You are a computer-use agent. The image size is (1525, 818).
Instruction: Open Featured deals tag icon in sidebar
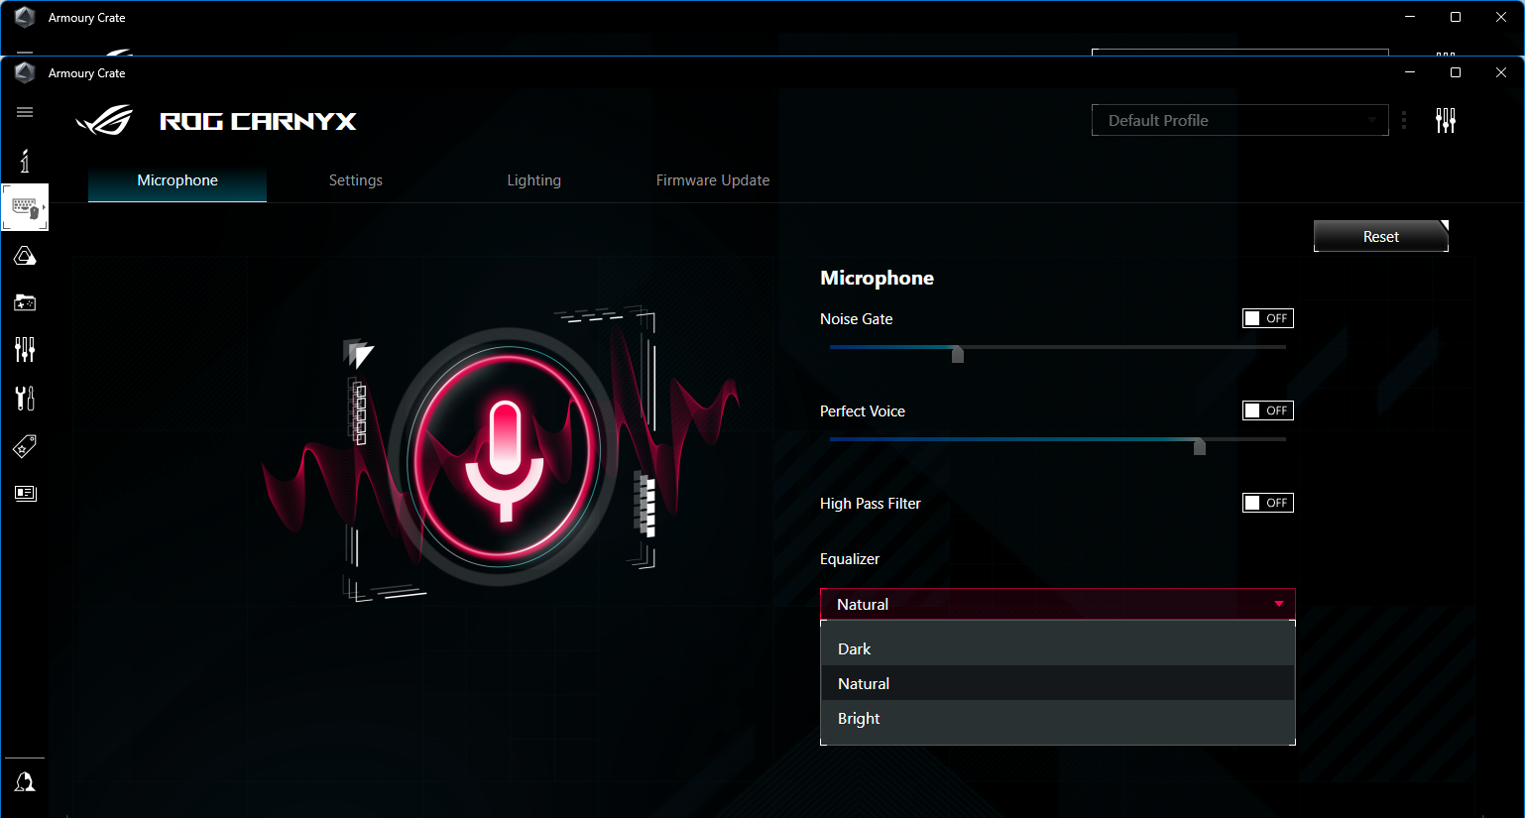[25, 446]
